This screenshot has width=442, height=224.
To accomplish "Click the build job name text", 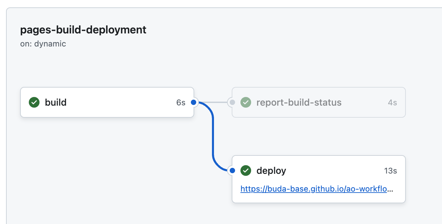I will pyautogui.click(x=56, y=102).
